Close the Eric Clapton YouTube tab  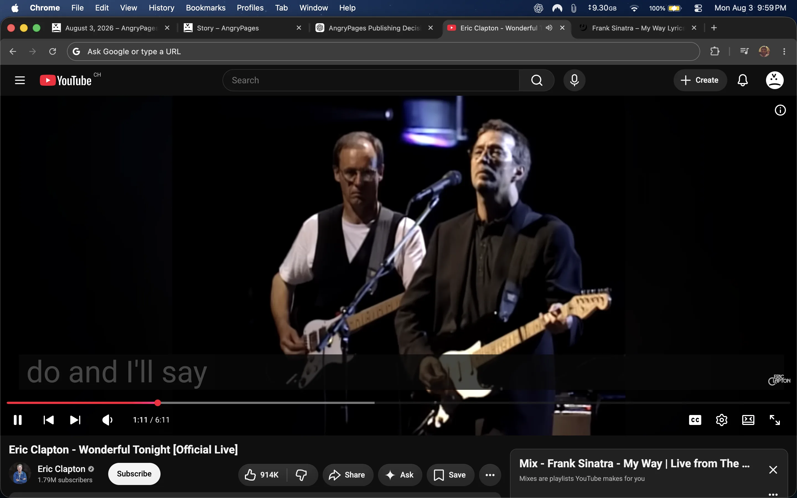[x=562, y=28]
